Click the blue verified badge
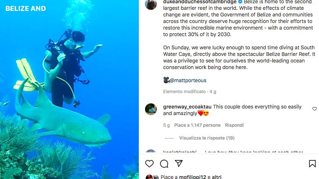 pyautogui.click(x=240, y=2)
